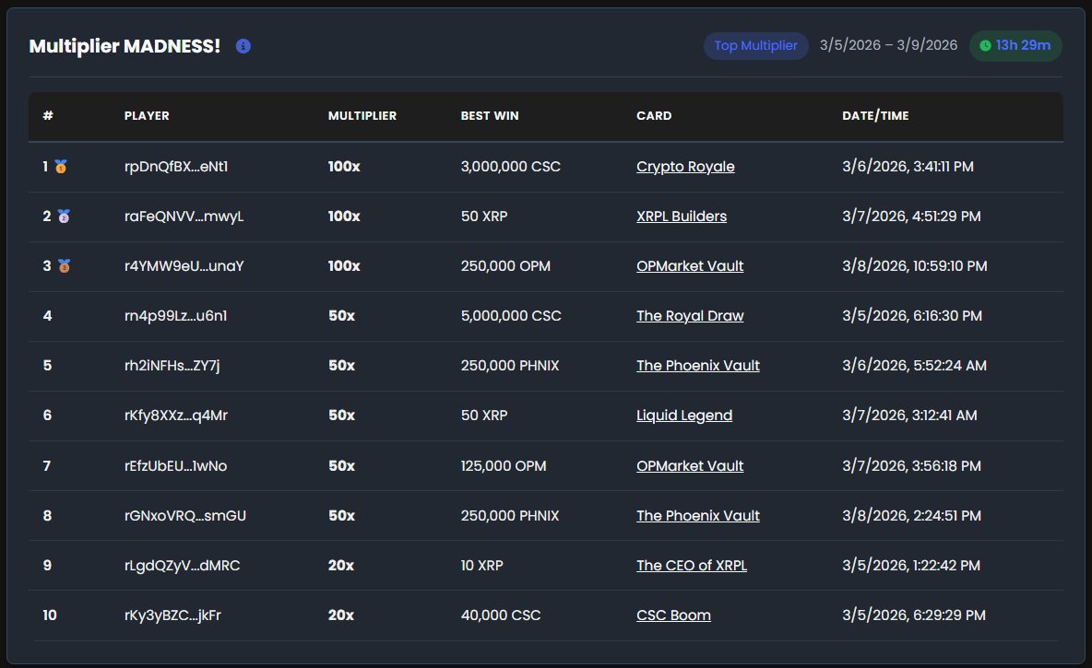
Task: Click the 3/8/2026, 10:59:10 PM timestamp
Action: click(x=914, y=265)
